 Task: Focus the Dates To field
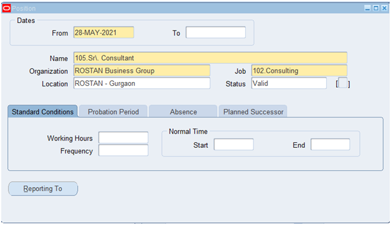click(215, 32)
